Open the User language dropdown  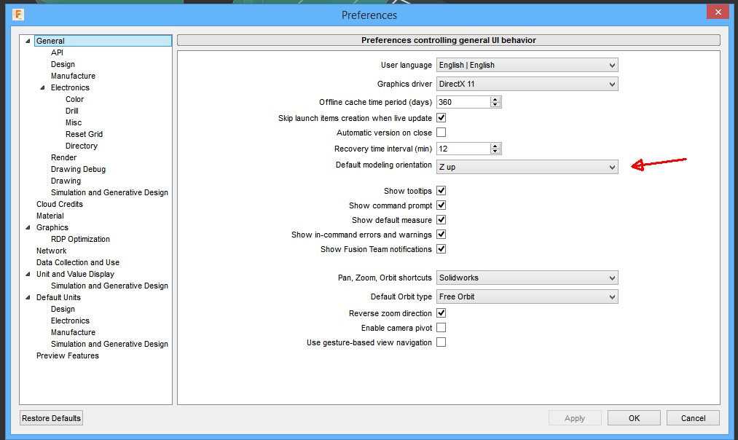coord(527,65)
